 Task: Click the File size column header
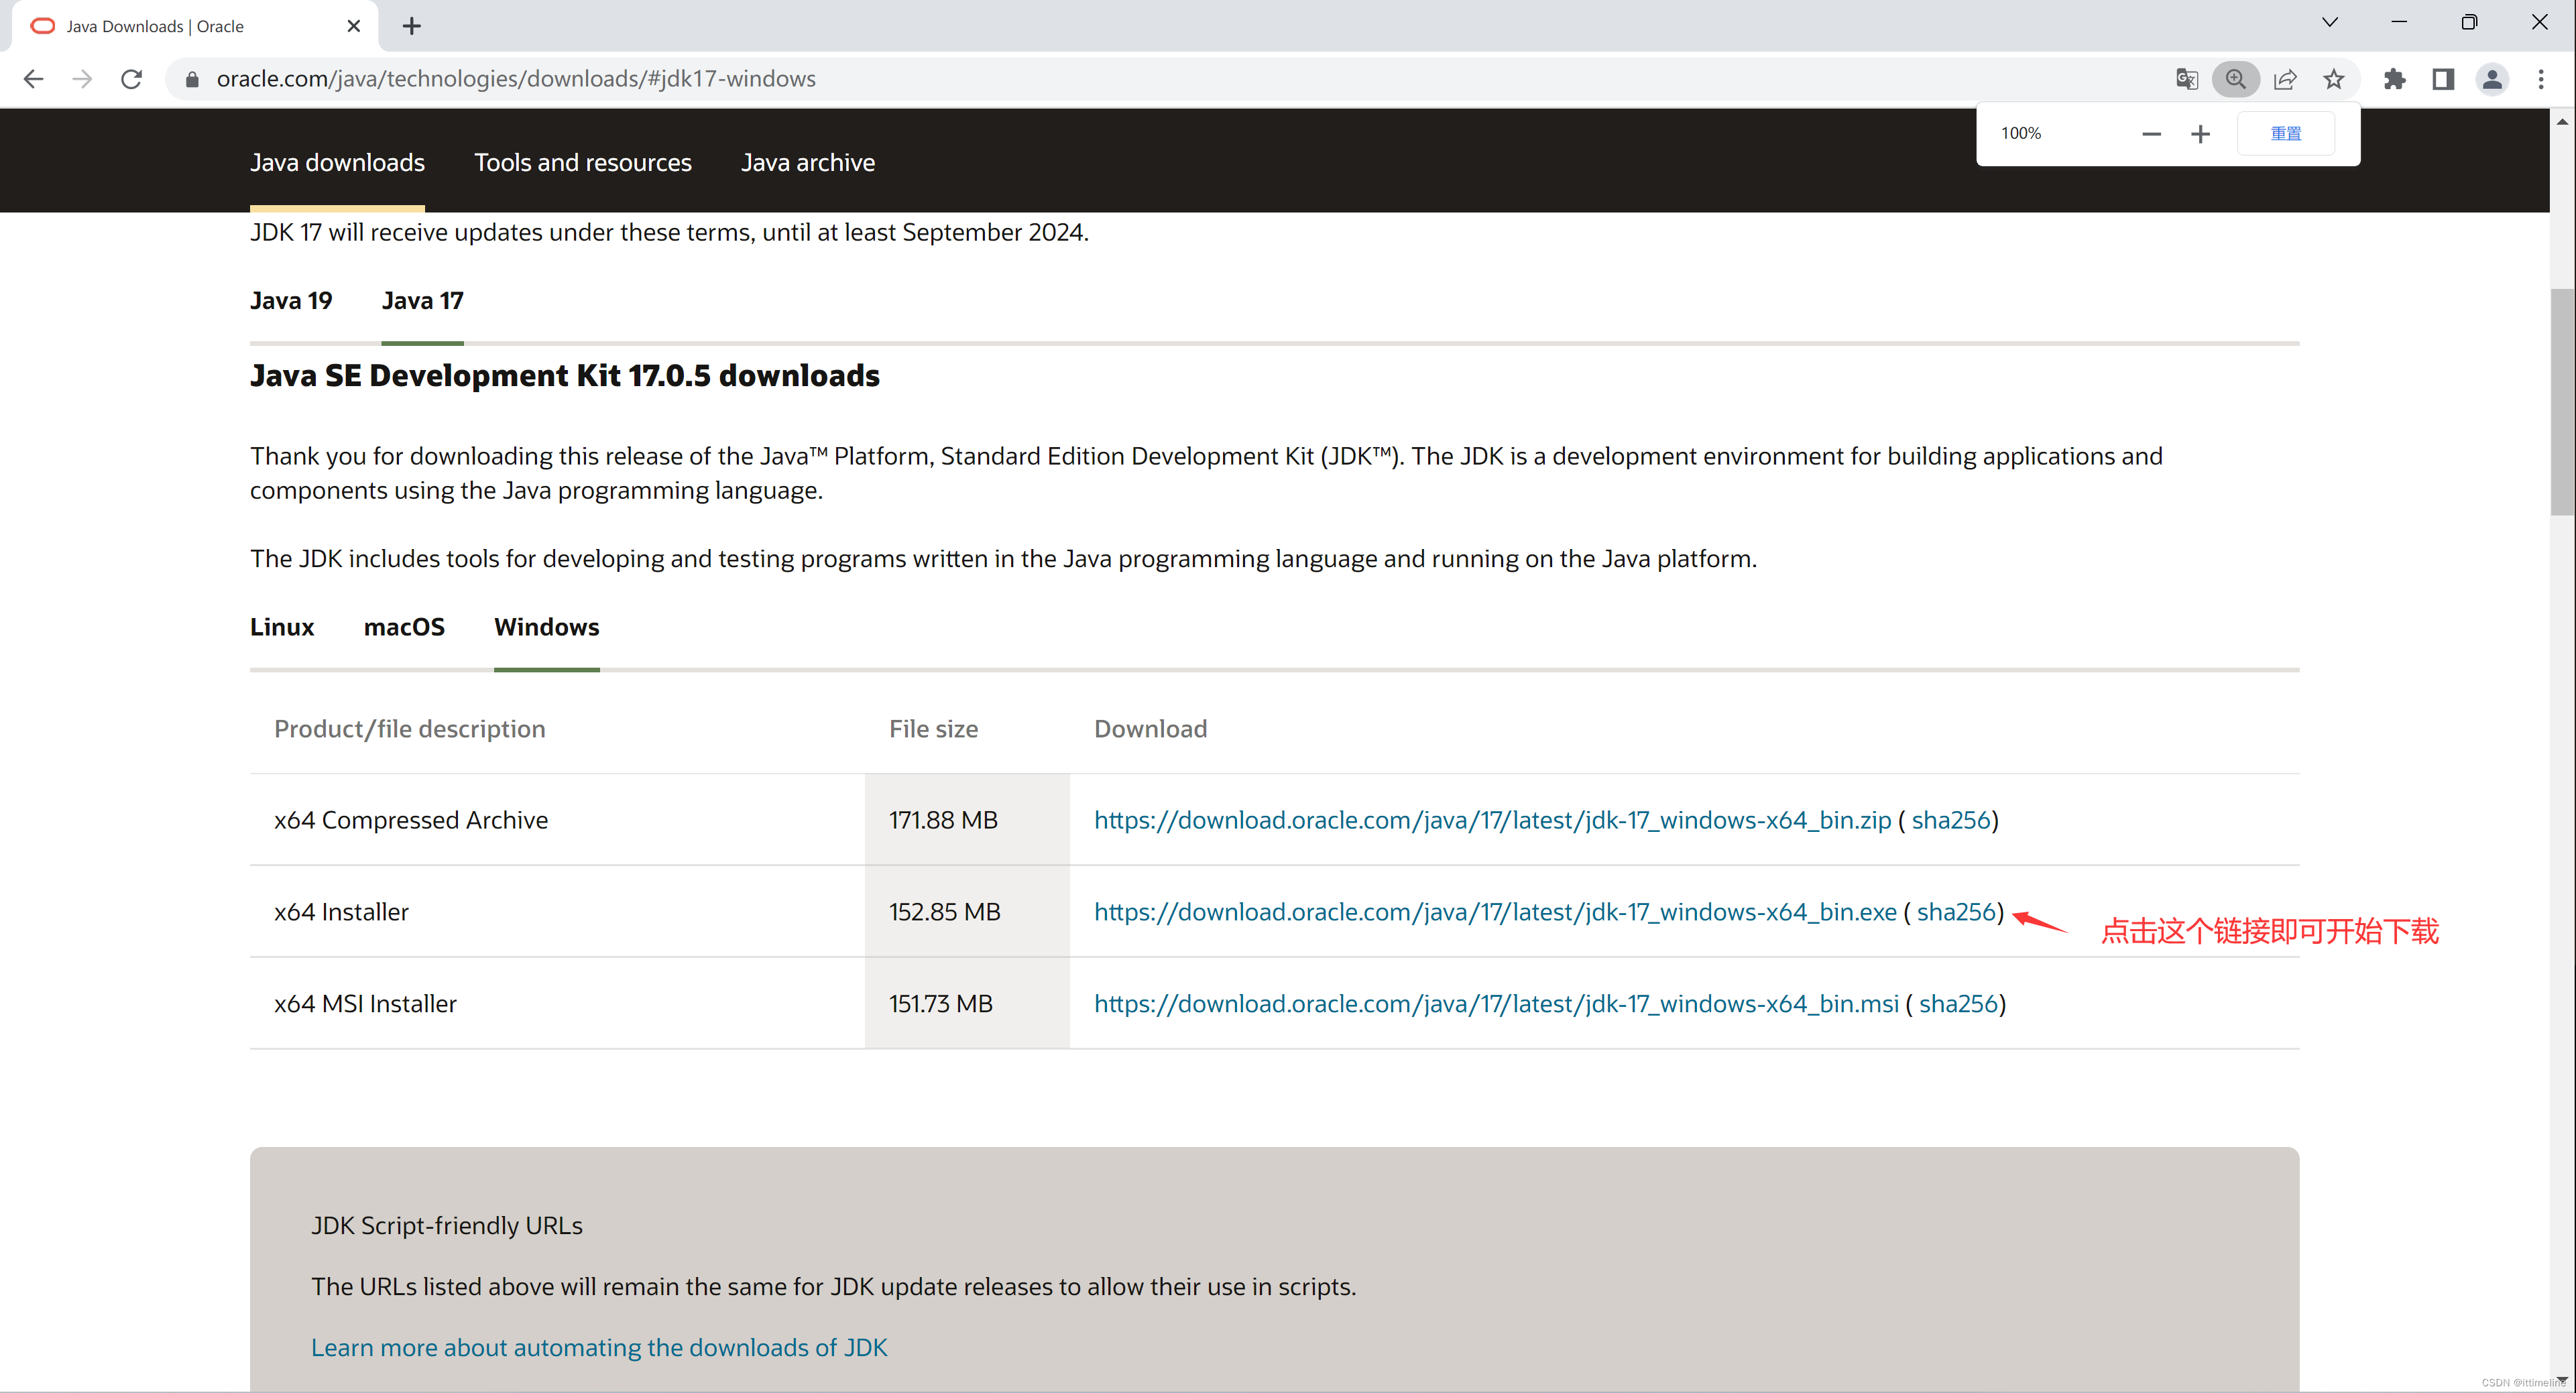point(933,729)
